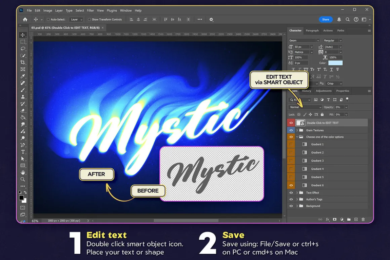Open the Crisp anti-aliasing dropdown
The width and height of the screenshot is (390, 260).
click(x=334, y=84)
